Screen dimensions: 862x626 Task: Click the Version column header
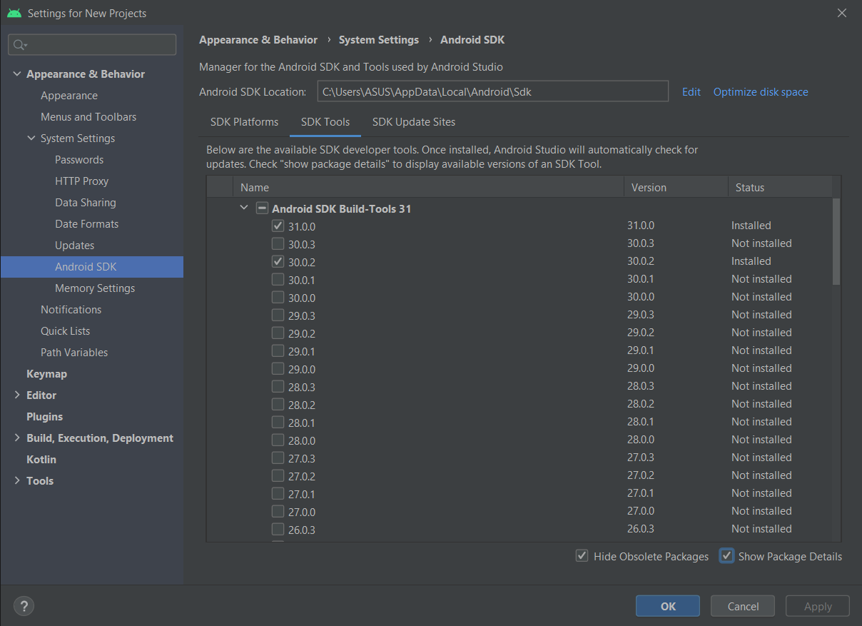click(x=676, y=187)
